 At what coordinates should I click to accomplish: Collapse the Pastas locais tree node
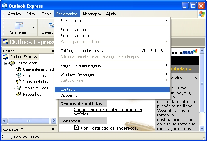[x=6, y=63]
